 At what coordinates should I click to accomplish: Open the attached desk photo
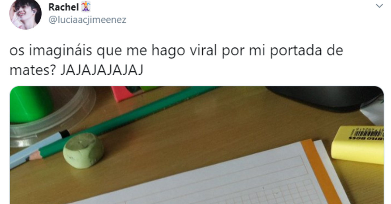197,145
